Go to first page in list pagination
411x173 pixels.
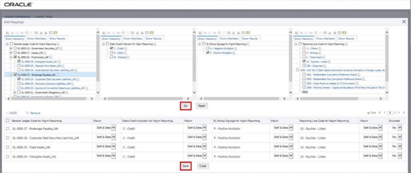tap(380, 112)
